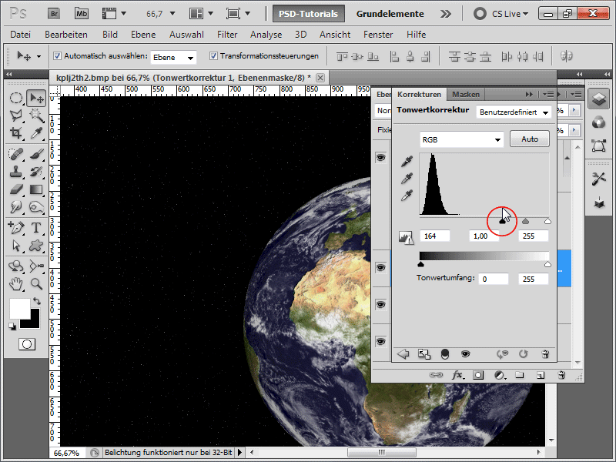616x462 pixels.
Task: Select the Polygonal Lasso tool
Action: pos(15,115)
